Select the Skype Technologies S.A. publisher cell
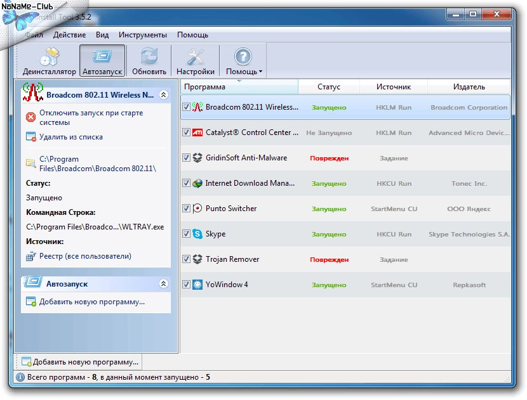This screenshot has width=527, height=400. point(469,234)
